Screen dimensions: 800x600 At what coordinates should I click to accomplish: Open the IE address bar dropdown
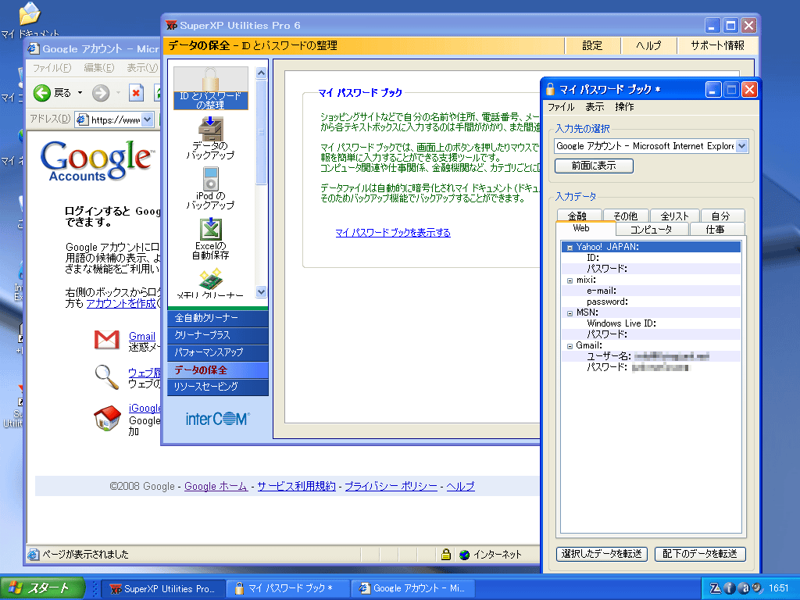(147, 120)
